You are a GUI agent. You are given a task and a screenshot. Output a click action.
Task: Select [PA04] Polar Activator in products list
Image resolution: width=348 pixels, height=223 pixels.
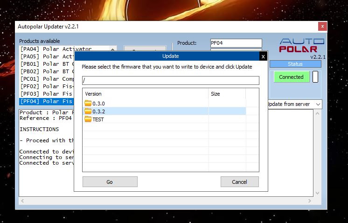[x=56, y=49]
